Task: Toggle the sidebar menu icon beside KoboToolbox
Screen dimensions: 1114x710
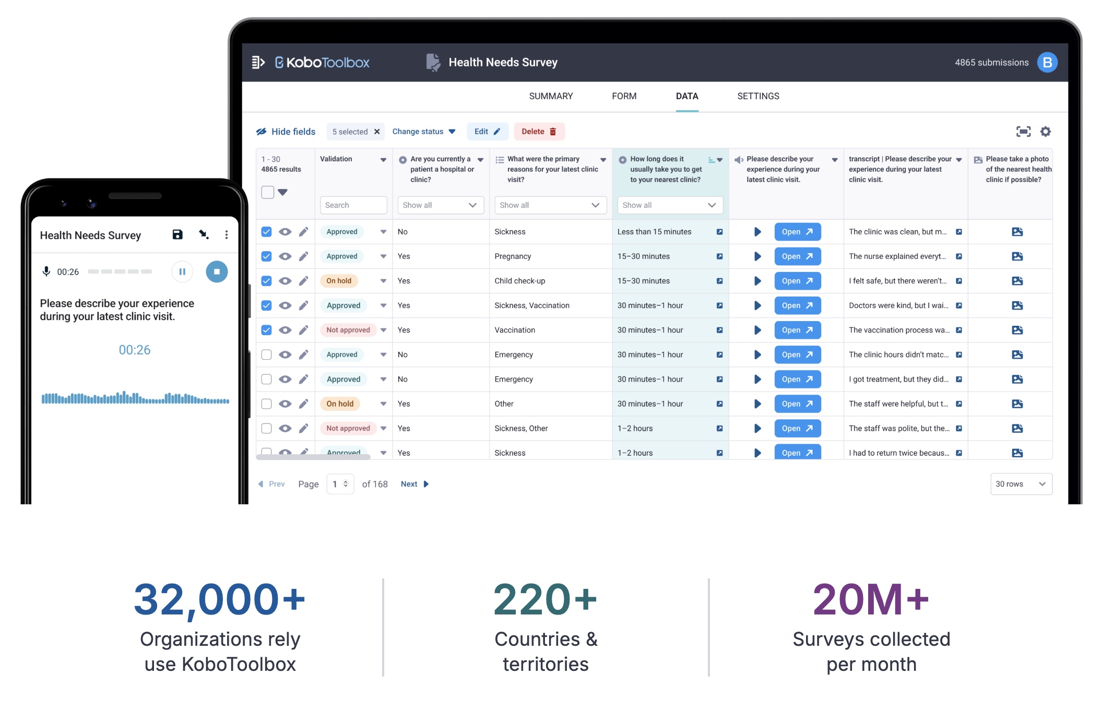Action: [258, 63]
